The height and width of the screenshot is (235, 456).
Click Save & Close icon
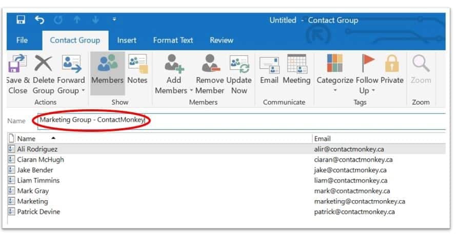18,63
